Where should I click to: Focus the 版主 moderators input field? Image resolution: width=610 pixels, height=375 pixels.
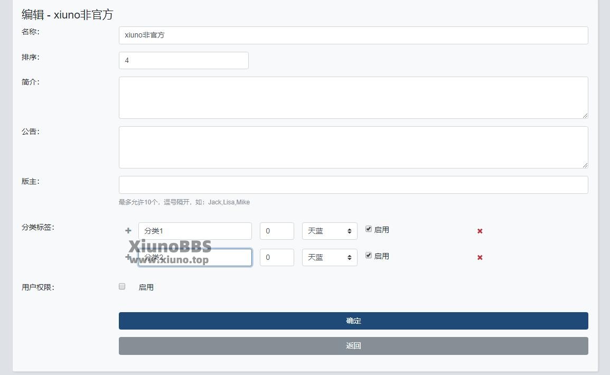[353, 185]
